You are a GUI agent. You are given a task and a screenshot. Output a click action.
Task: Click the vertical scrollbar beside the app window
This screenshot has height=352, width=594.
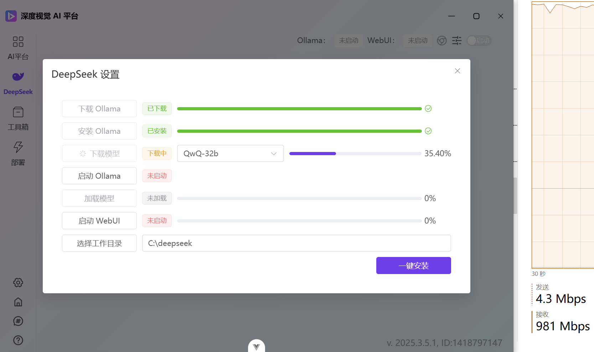coord(515,196)
